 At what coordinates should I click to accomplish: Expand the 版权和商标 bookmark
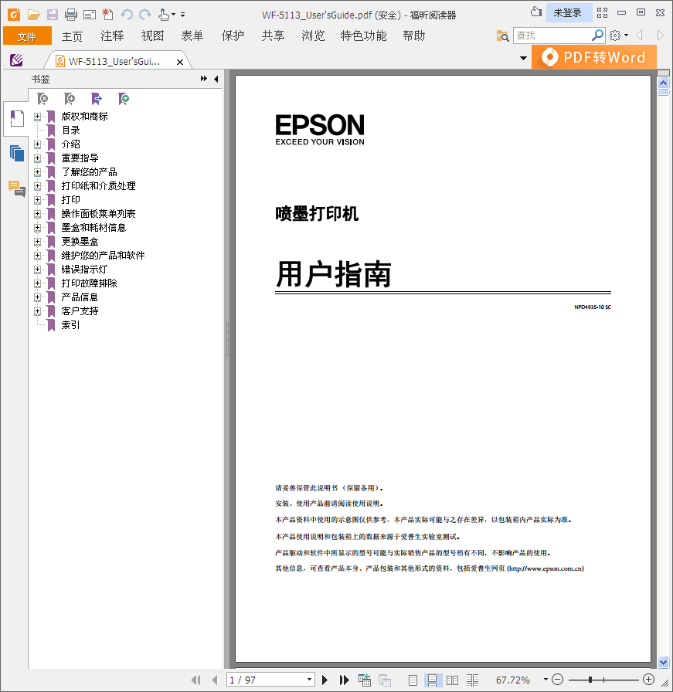(38, 117)
